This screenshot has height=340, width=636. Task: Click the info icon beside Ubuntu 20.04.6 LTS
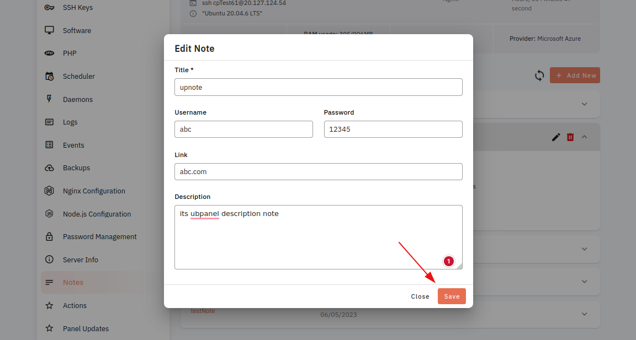(x=193, y=13)
